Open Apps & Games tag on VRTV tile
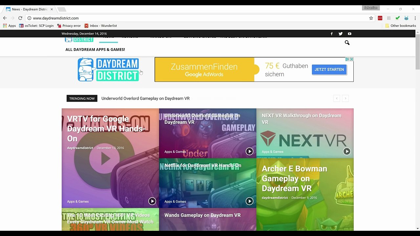 (78, 202)
